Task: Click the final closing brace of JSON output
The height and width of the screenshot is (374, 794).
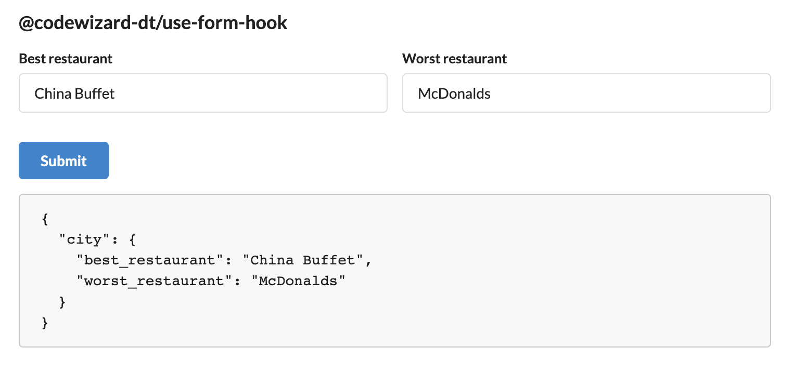Action: [45, 323]
